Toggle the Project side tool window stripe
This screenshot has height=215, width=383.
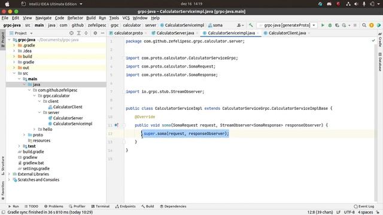click(x=3, y=40)
